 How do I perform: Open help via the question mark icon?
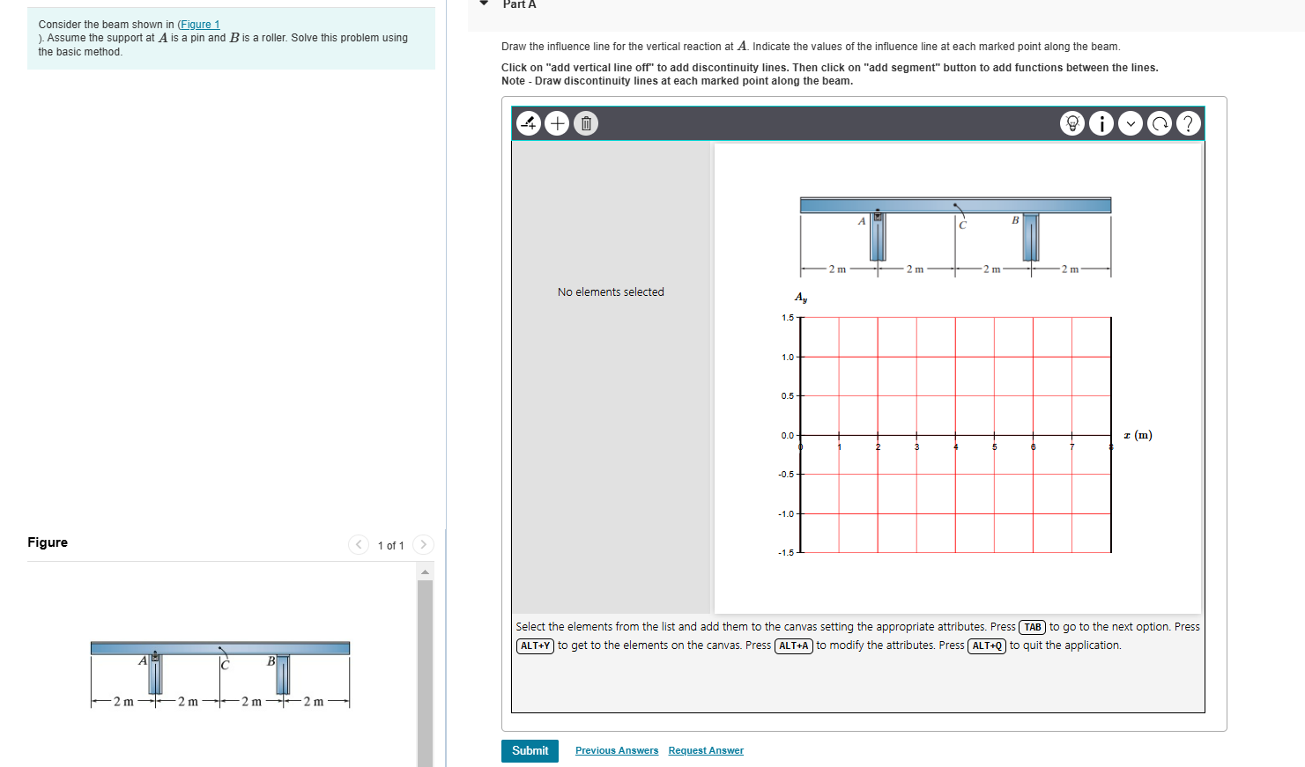tap(1189, 123)
